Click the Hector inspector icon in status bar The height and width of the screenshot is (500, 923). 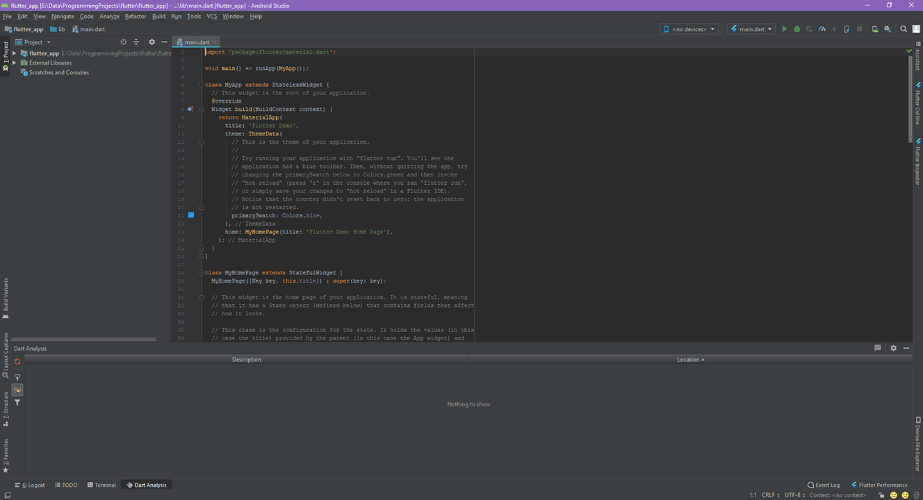(916, 495)
